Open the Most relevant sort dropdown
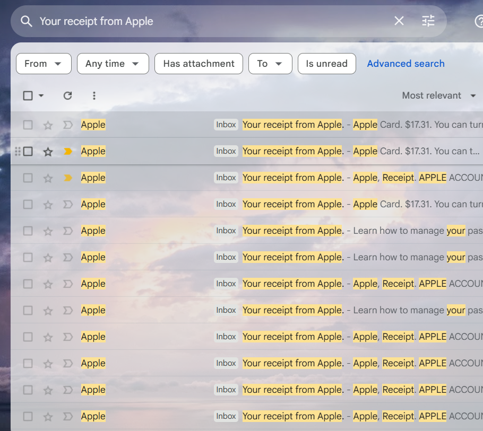This screenshot has height=431, width=483. (439, 95)
